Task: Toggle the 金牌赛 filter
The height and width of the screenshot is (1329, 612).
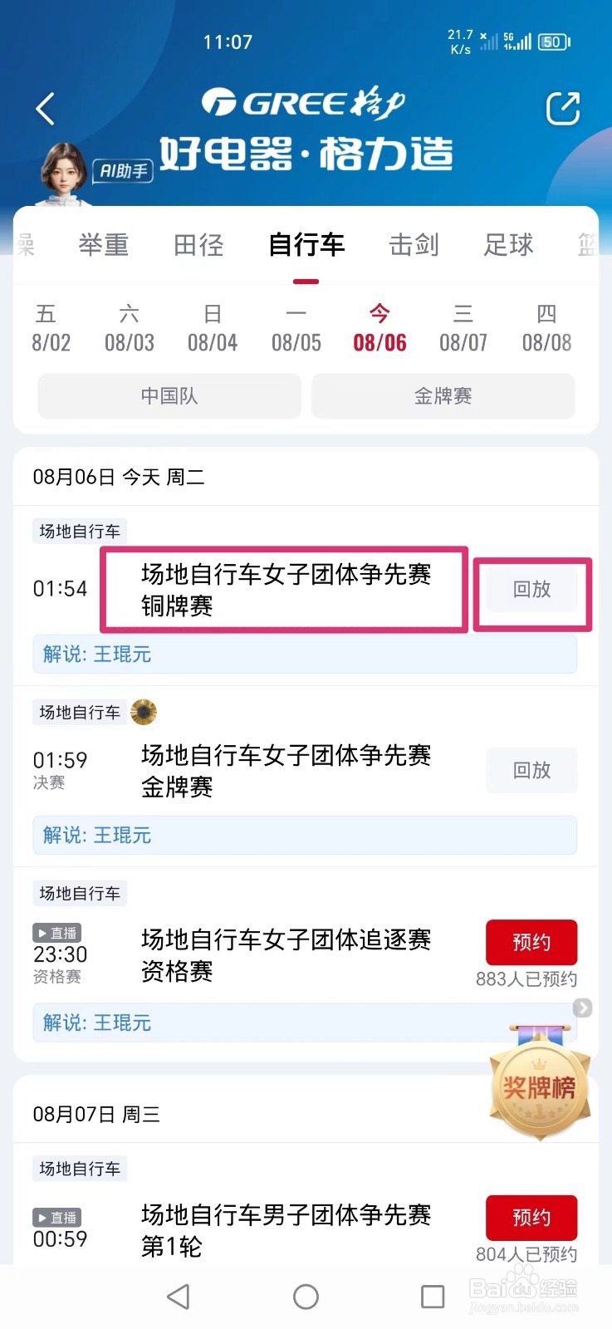Action: click(x=443, y=396)
